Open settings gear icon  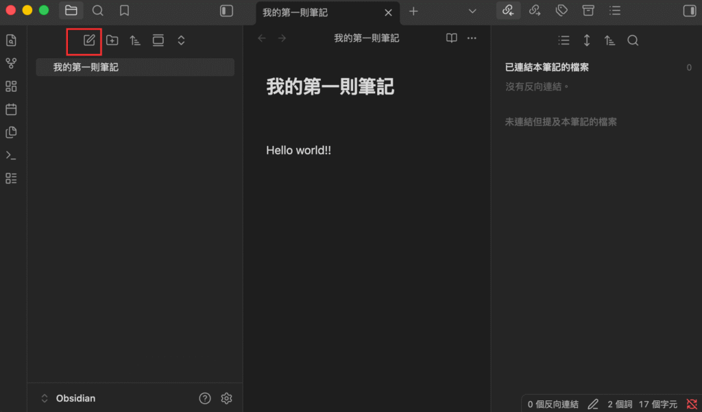click(226, 398)
